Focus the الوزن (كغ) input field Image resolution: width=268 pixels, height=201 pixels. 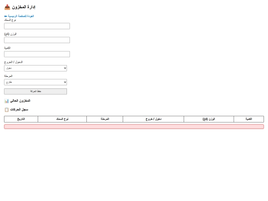(37, 40)
